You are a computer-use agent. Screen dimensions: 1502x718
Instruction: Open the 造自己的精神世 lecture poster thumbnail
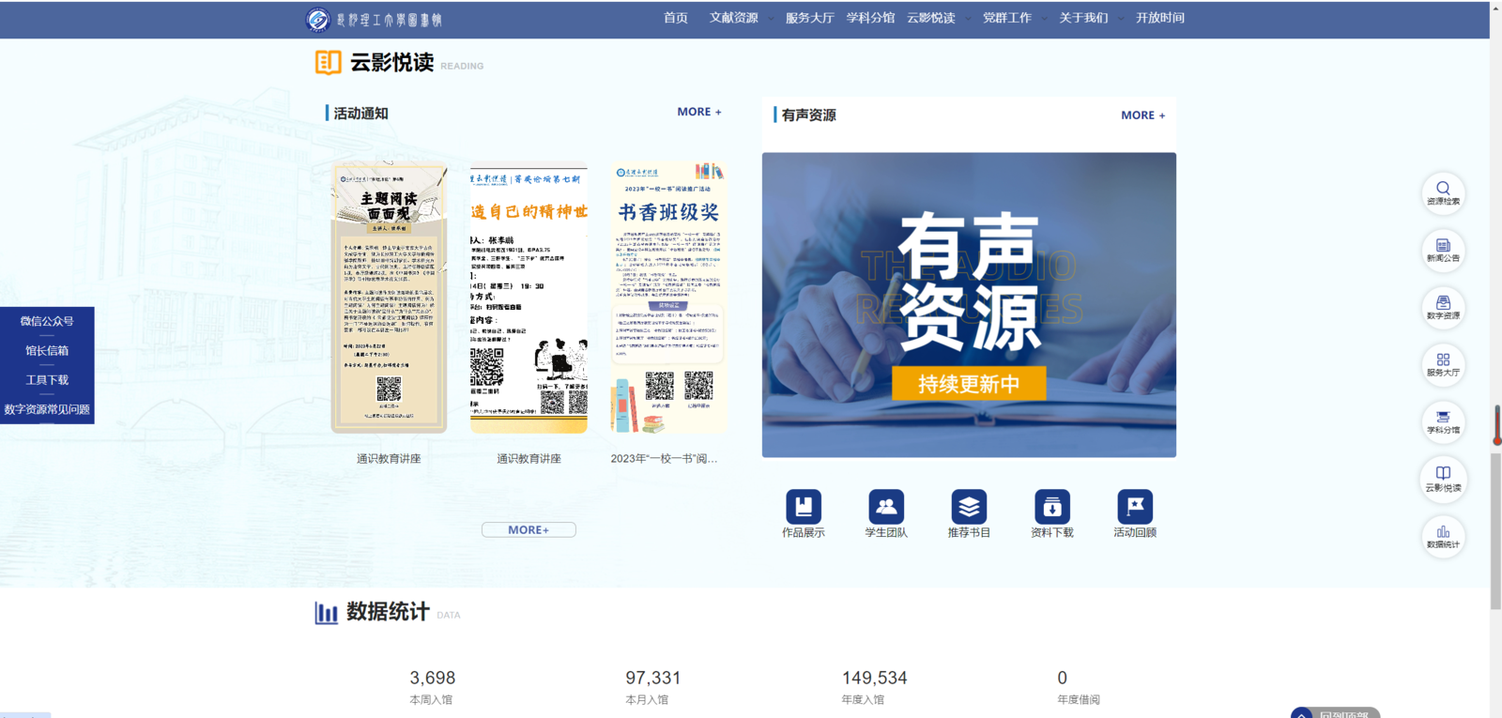529,298
